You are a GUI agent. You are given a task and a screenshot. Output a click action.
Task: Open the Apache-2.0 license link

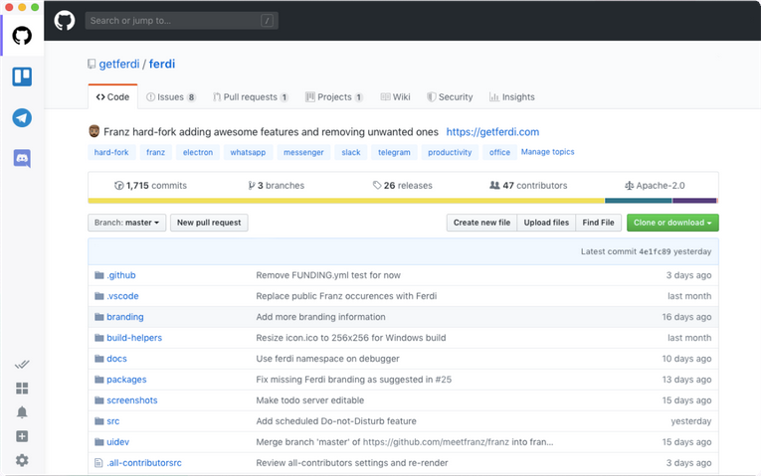tap(655, 185)
